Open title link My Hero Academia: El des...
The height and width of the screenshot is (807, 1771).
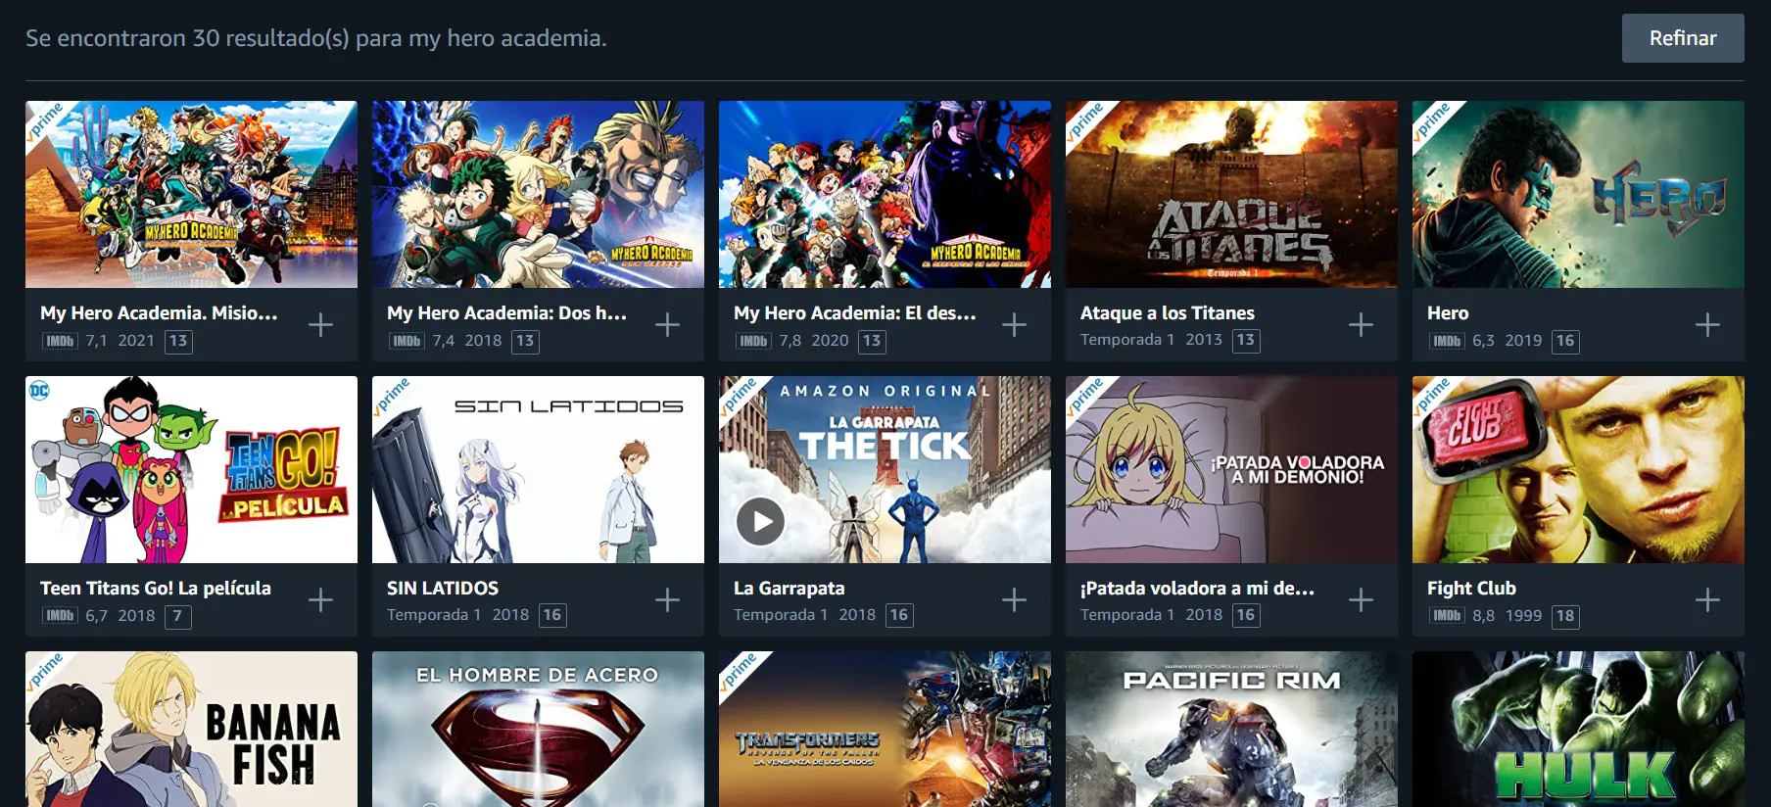click(x=854, y=313)
